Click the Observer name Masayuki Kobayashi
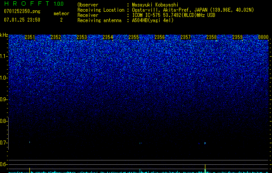 click(x=155, y=5)
